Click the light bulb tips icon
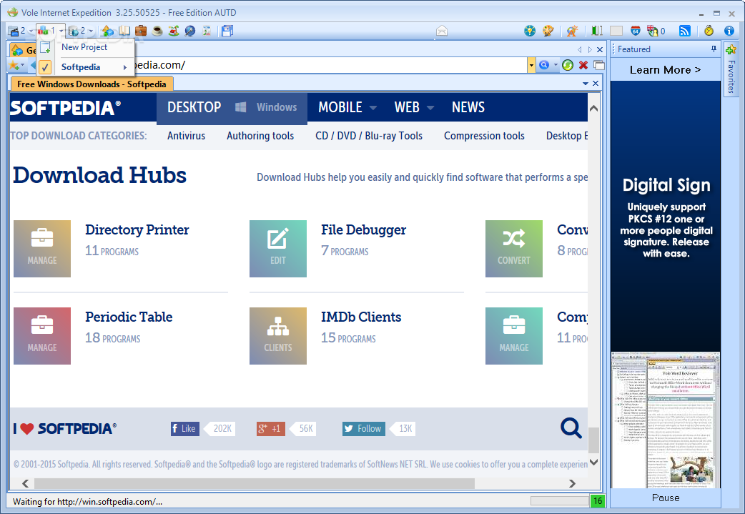The height and width of the screenshot is (514, 745). 530,31
